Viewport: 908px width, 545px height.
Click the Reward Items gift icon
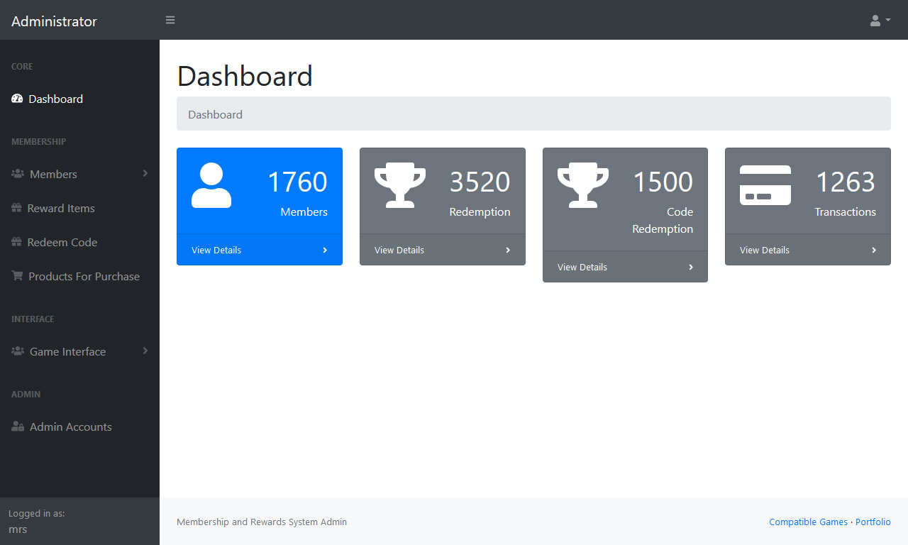[16, 208]
